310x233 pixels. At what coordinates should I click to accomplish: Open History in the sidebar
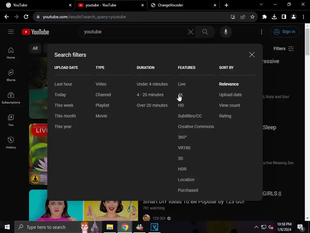pos(11,143)
